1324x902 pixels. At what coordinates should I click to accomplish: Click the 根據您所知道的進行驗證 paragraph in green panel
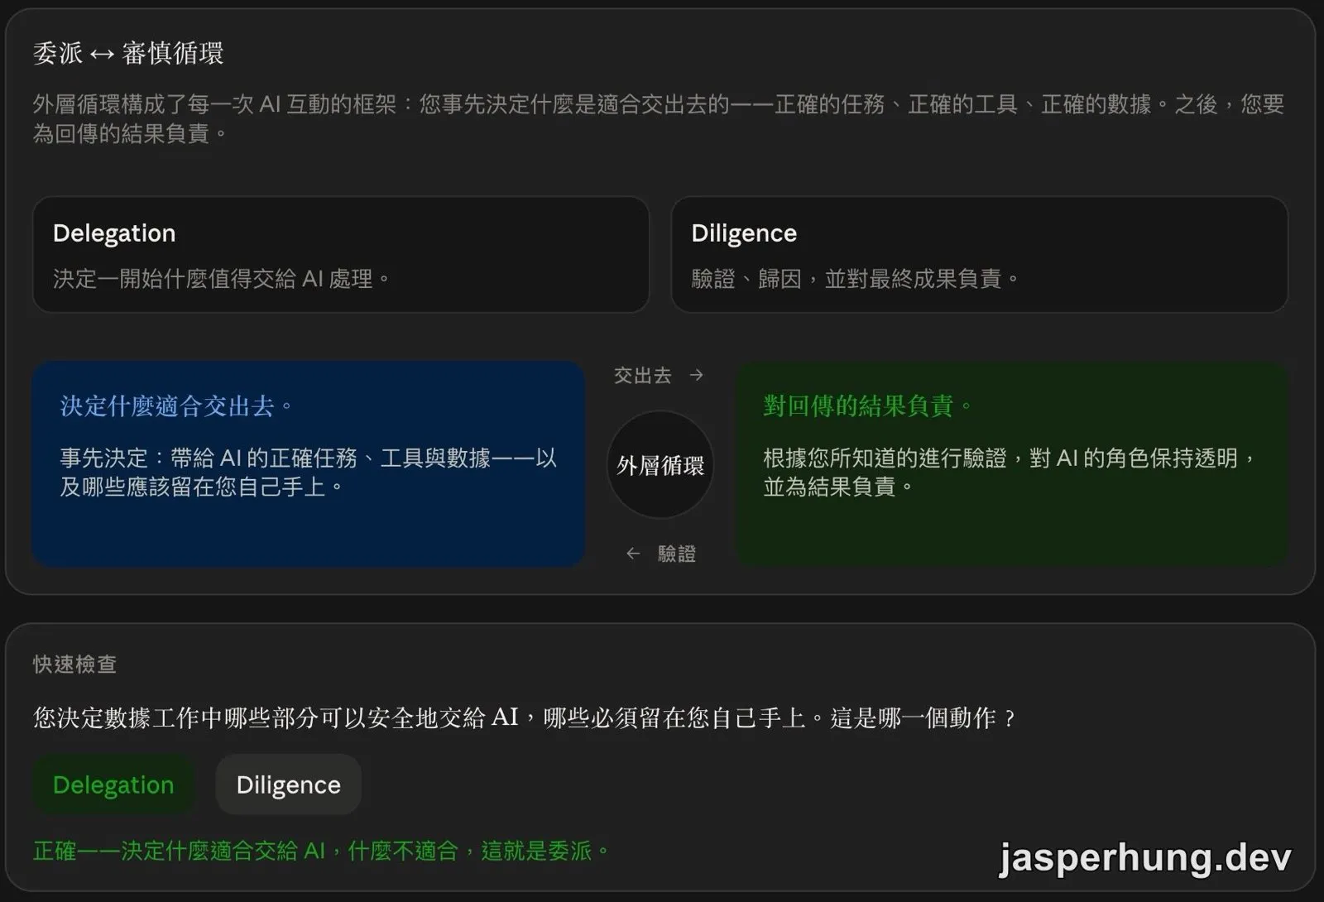point(1009,472)
